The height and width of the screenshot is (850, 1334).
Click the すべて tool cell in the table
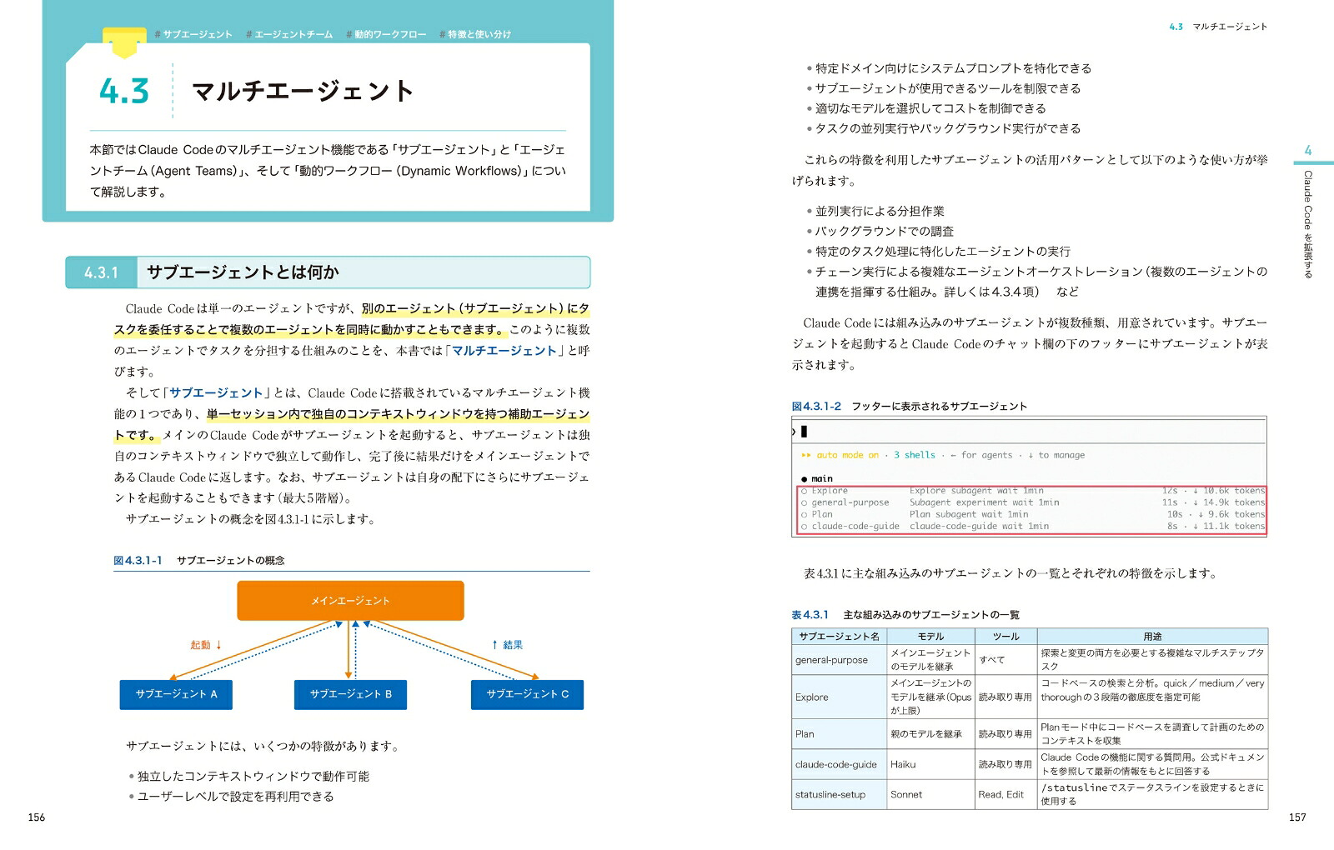(x=1006, y=660)
